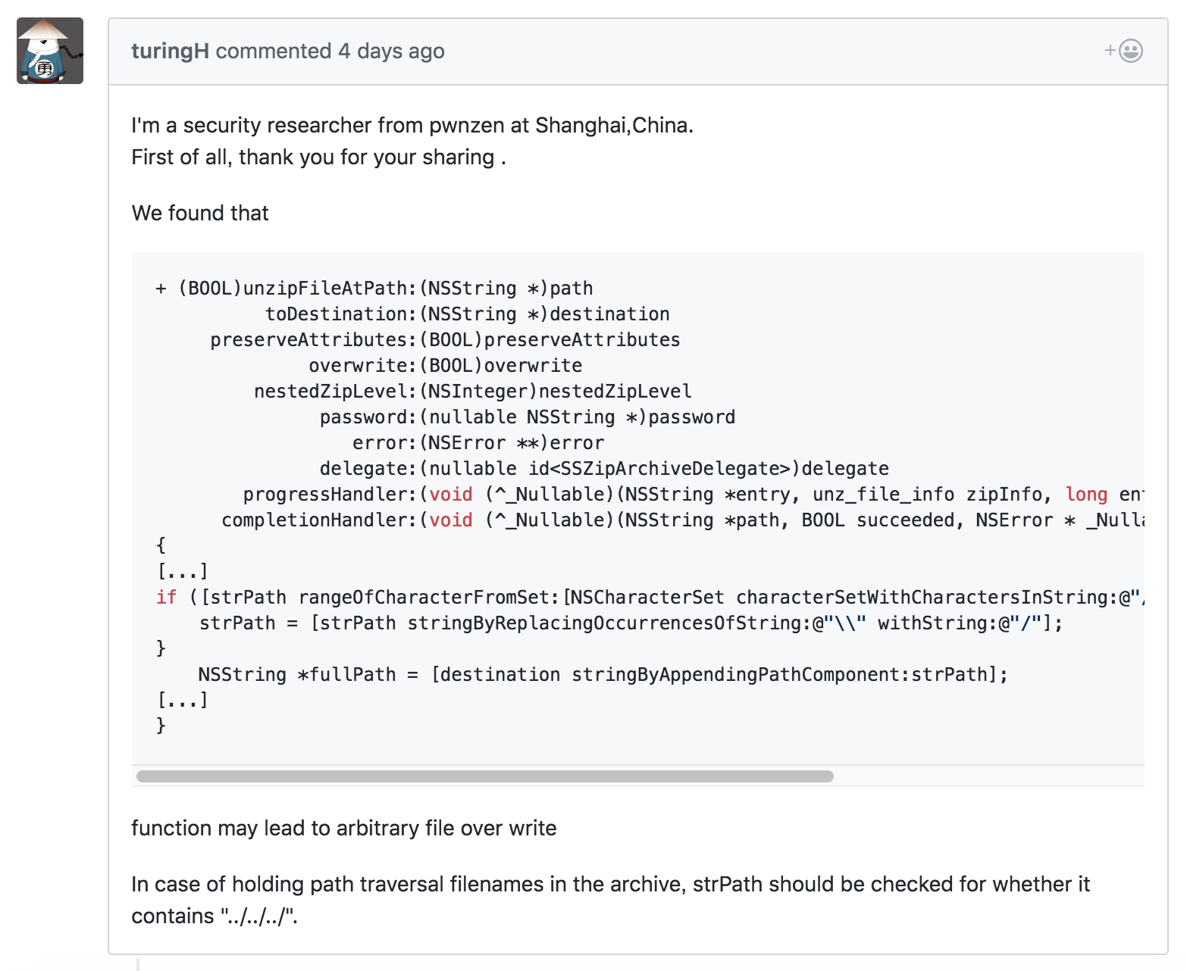Viewport: 1187px width, 971px height.
Task: Click the code block horizontal scrollbar thumb
Action: [484, 776]
